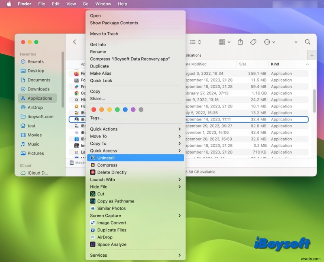Choose Show Package Contents

tap(136, 23)
